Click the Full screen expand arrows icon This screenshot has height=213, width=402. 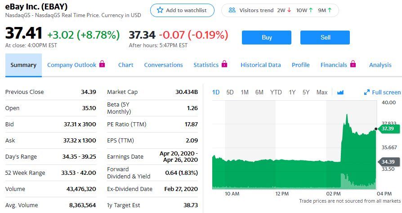(x=367, y=92)
